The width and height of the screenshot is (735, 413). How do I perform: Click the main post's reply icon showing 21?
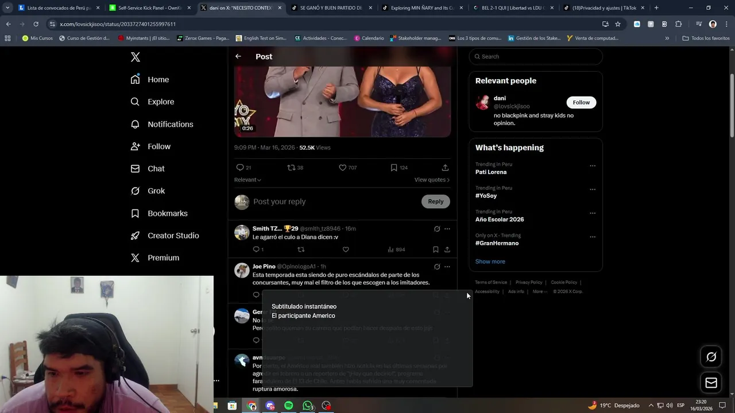243,167
